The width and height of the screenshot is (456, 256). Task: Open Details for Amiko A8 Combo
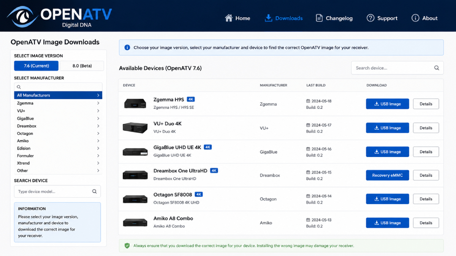426,223
